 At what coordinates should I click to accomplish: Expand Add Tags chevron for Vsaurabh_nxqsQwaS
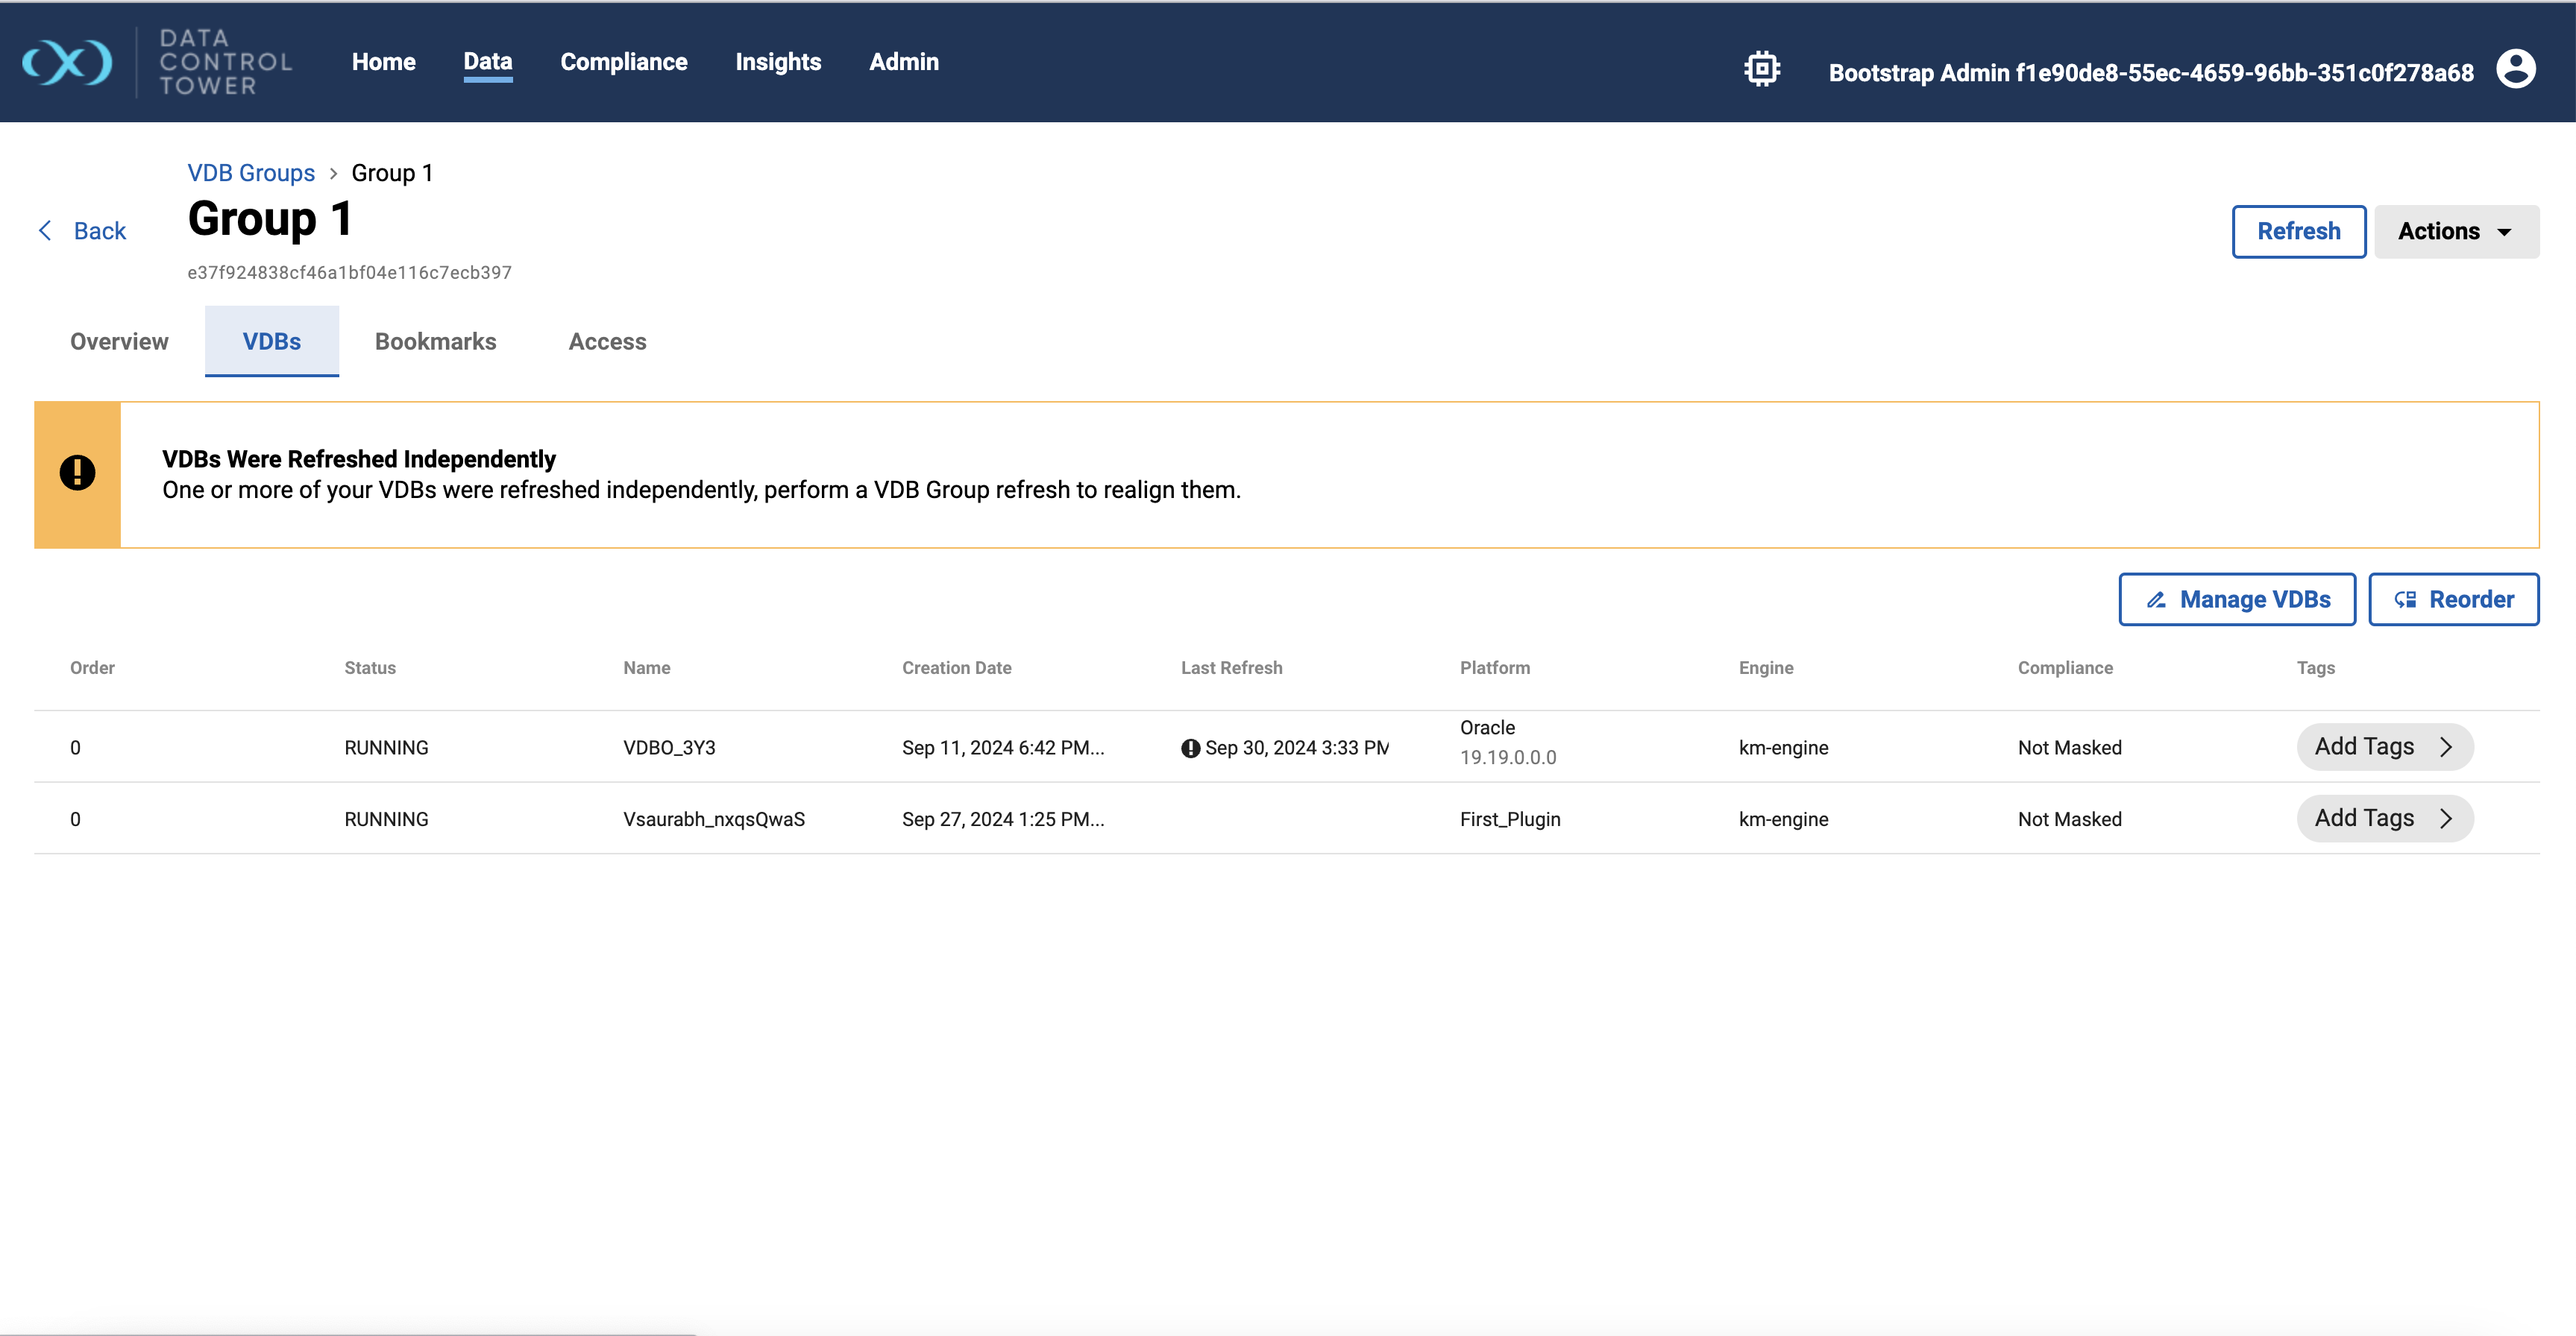(x=2446, y=819)
